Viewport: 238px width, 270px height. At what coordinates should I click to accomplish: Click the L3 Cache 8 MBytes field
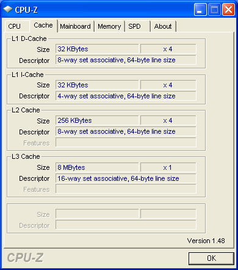tap(97, 167)
